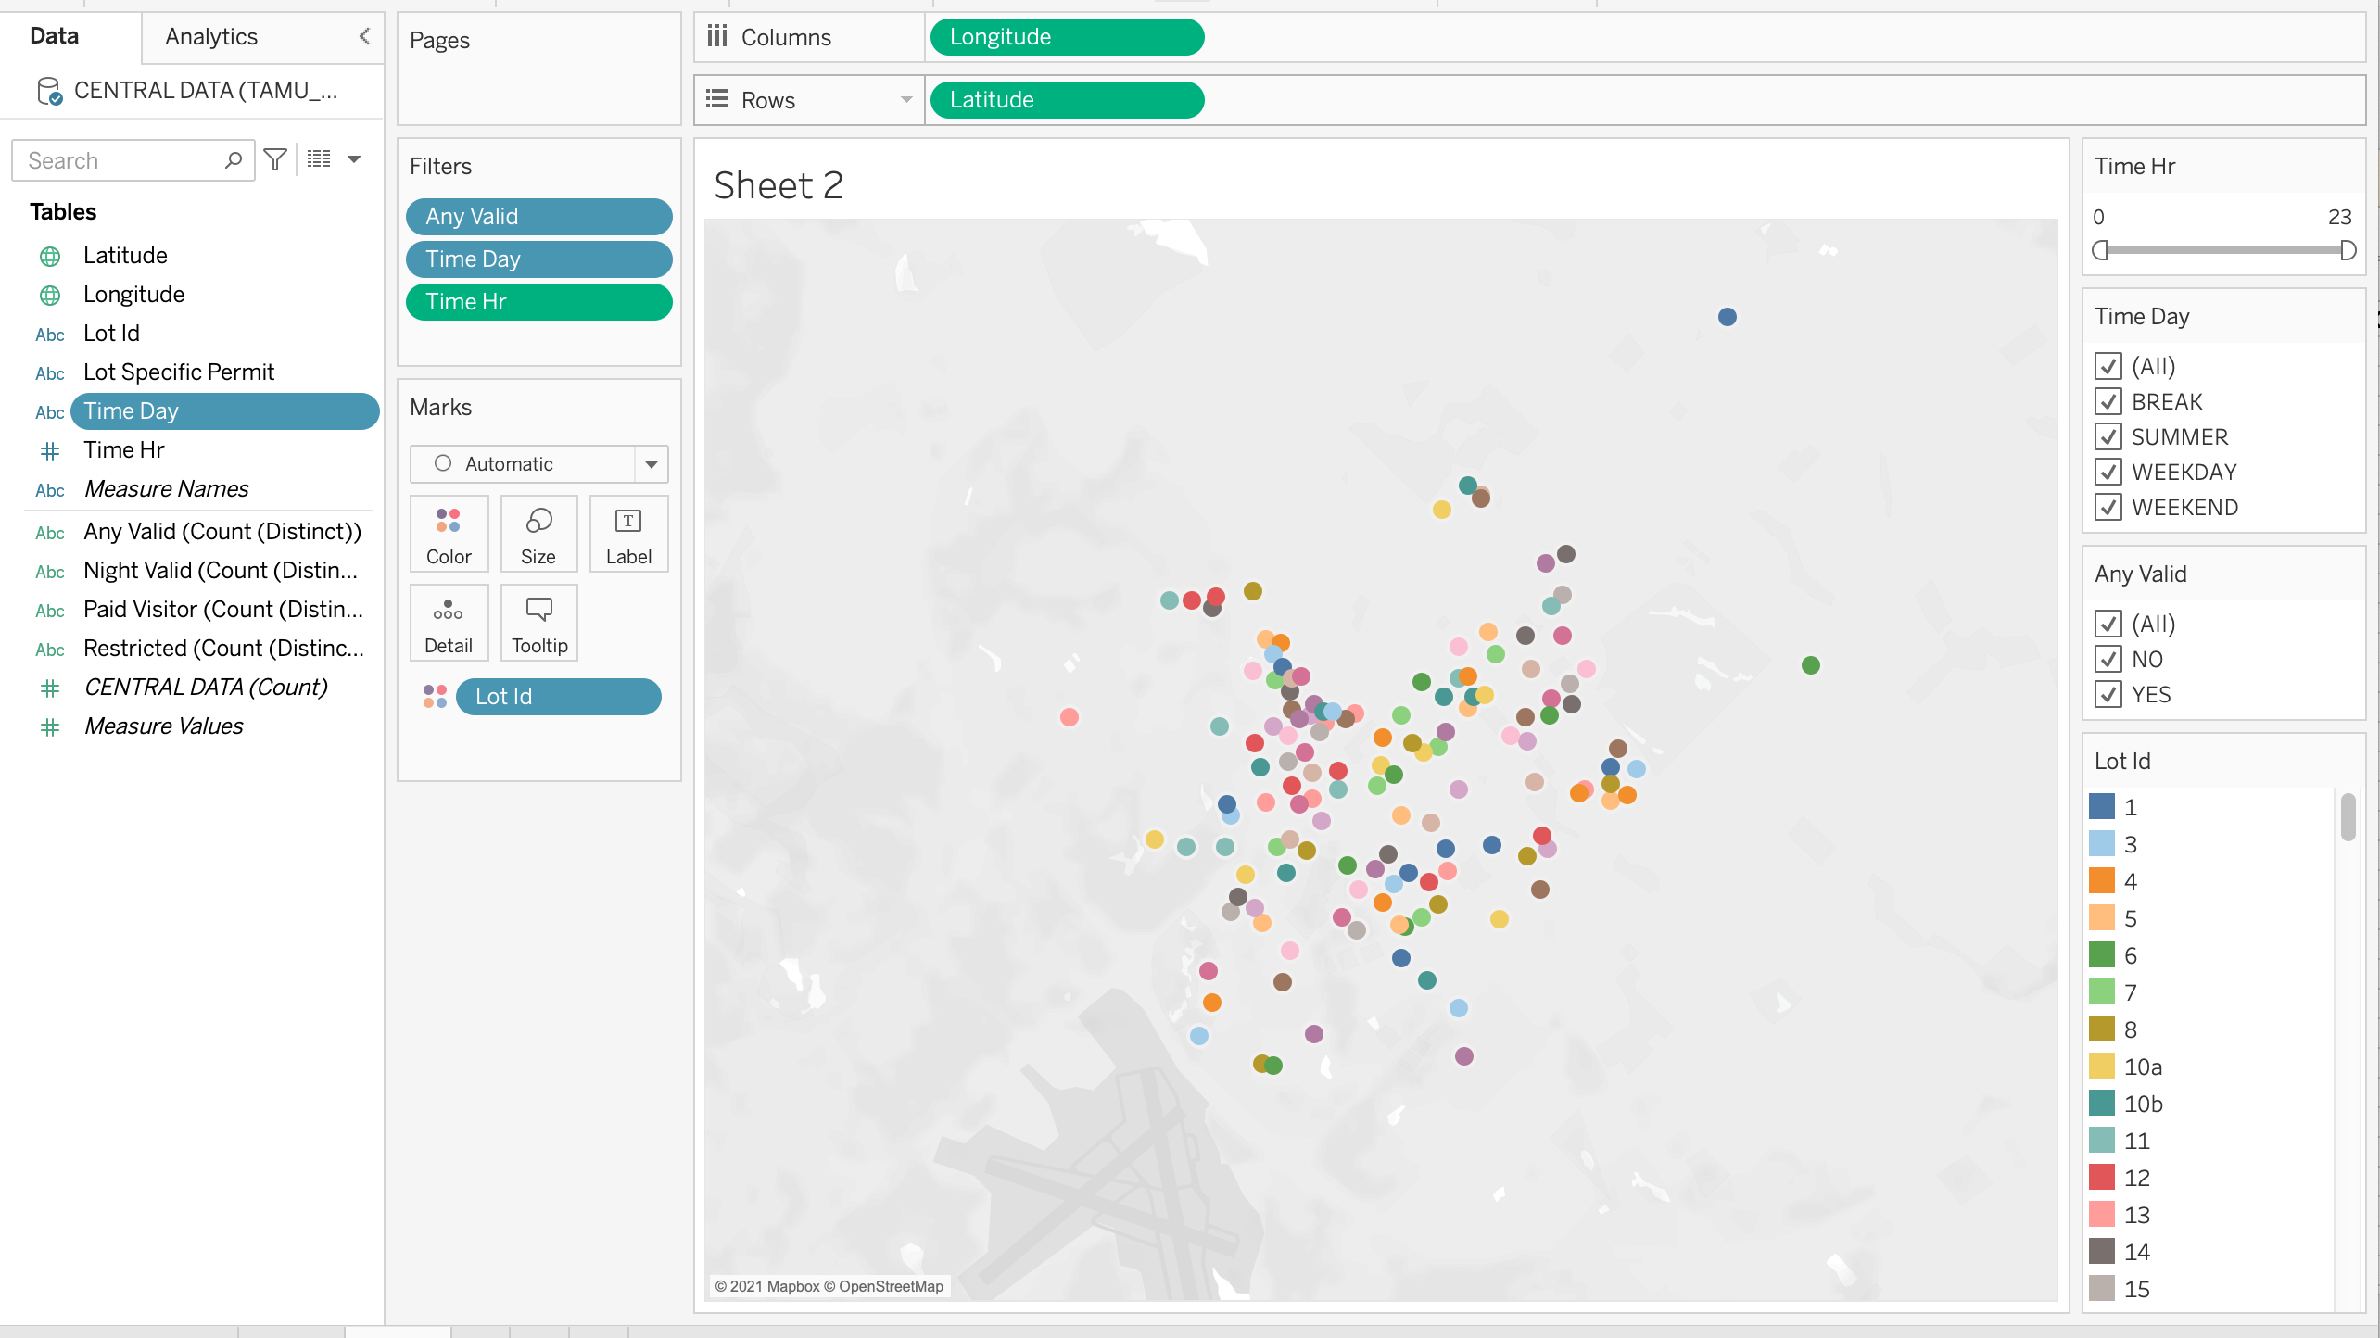
Task: Switch to the Analytics tab
Action: pyautogui.click(x=211, y=36)
